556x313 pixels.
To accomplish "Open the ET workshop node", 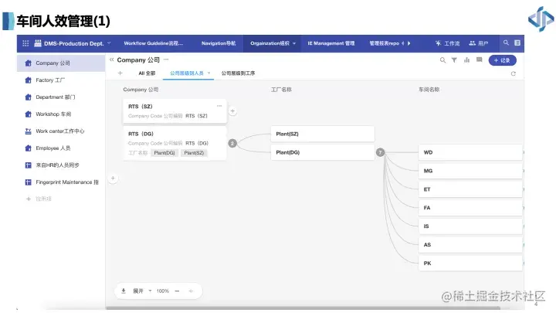I will coord(470,189).
